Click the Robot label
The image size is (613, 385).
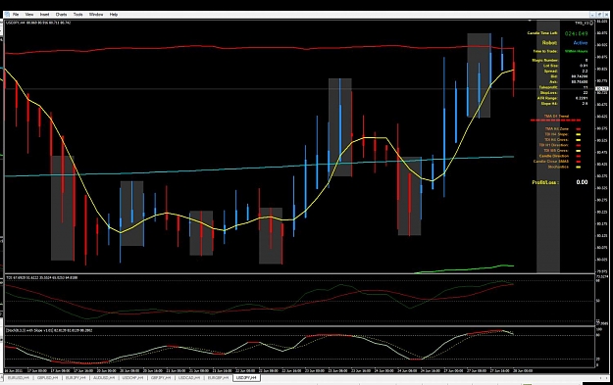pyautogui.click(x=549, y=42)
